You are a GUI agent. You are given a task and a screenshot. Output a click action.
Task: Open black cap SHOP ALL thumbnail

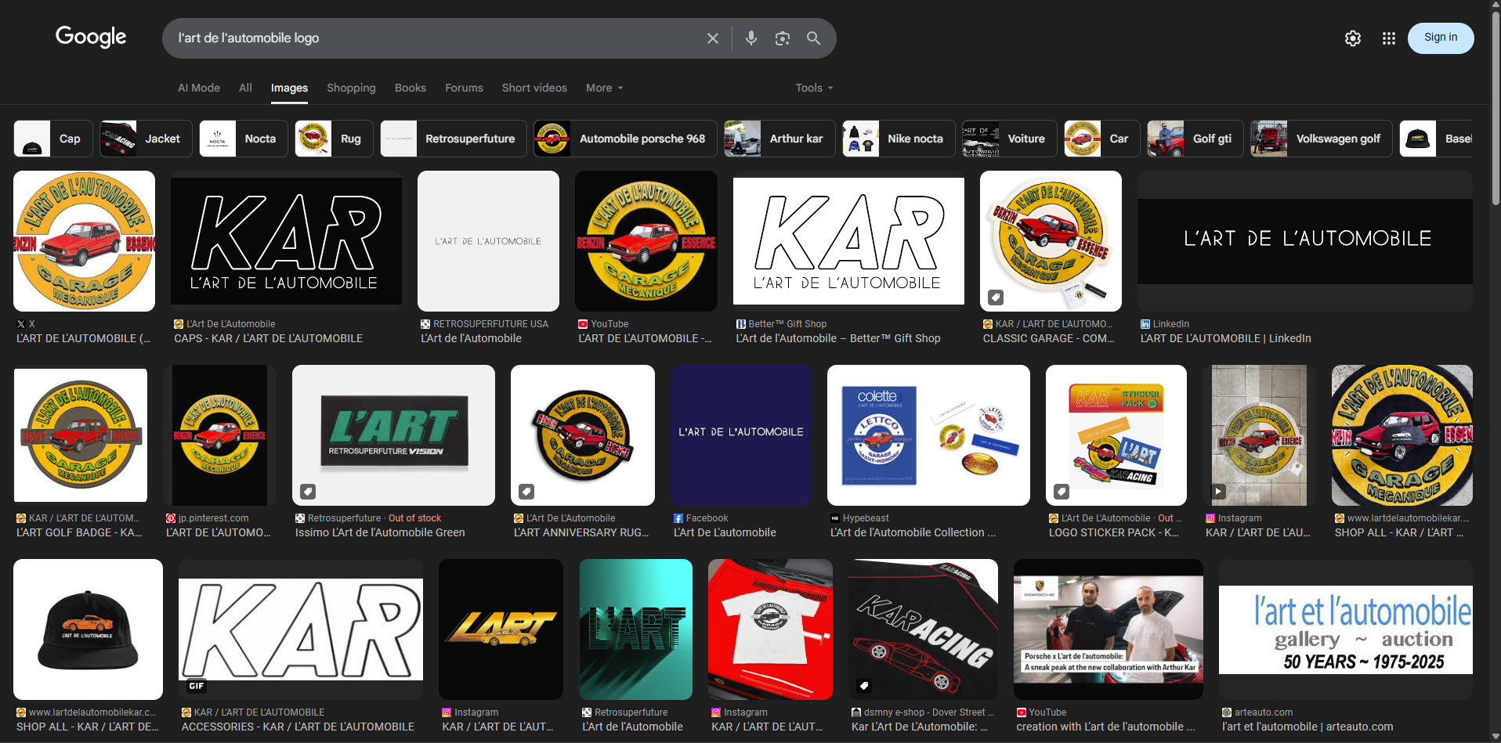88,629
